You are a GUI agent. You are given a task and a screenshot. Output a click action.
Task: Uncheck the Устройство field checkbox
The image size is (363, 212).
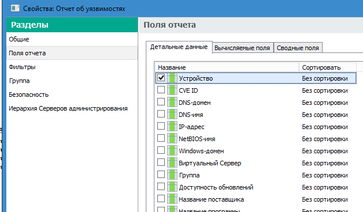point(161,78)
